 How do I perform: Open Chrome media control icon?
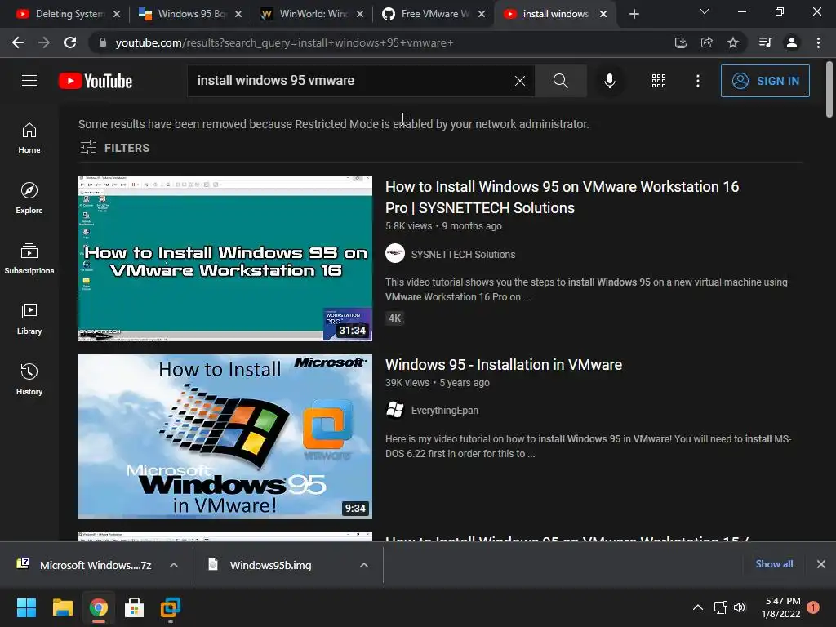pos(765,42)
